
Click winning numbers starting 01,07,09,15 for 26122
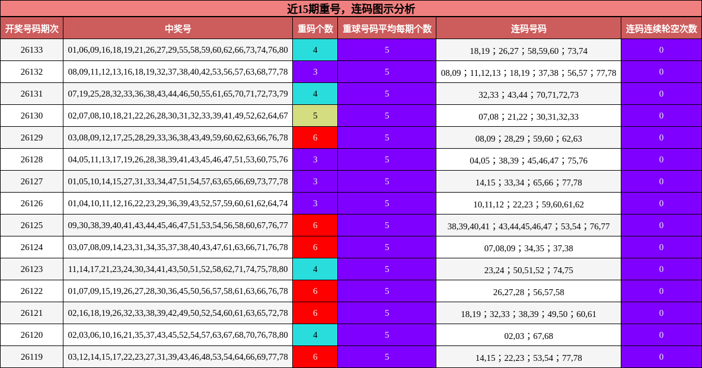[x=178, y=291]
